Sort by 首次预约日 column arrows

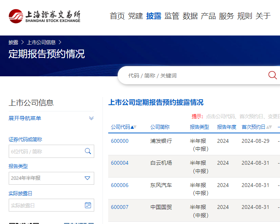click(269, 127)
